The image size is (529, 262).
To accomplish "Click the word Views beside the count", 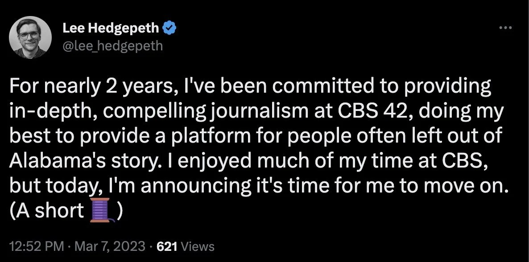I will tap(198, 246).
